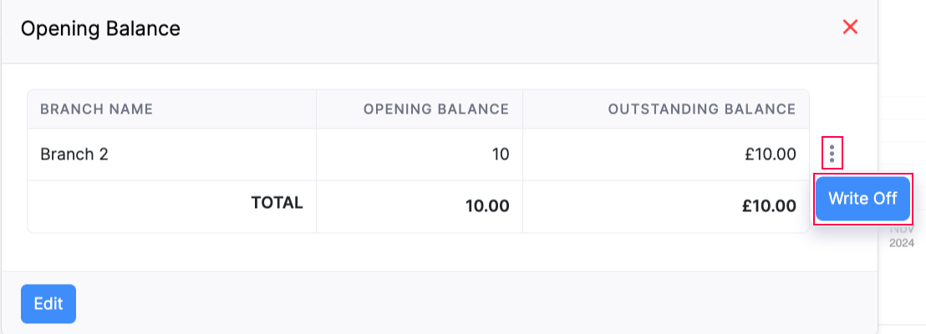Click the TOTAL row label
The width and height of the screenshot is (926, 334).
point(277,202)
